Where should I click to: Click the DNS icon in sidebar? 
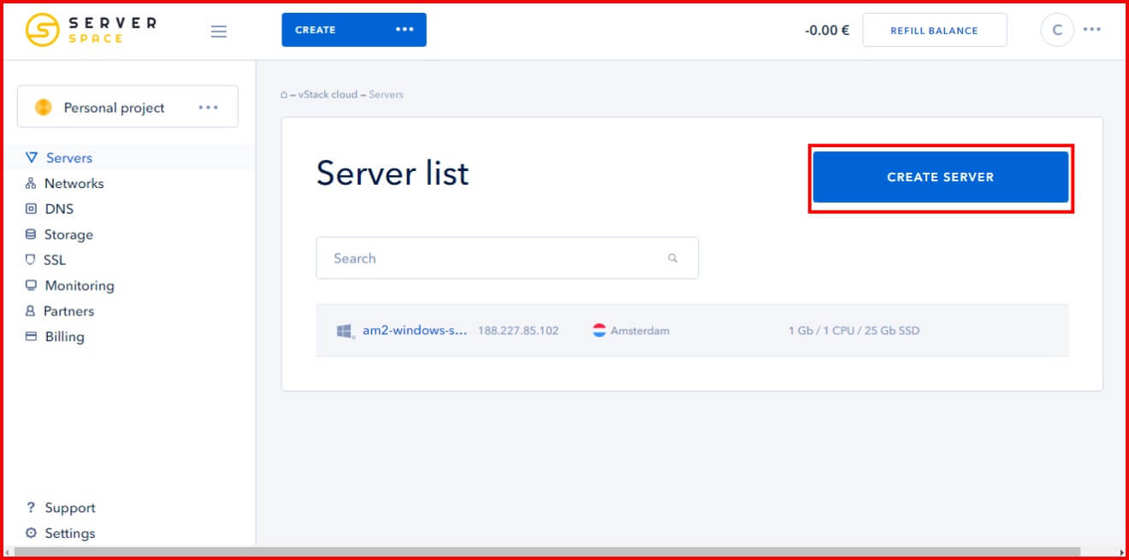(x=31, y=209)
